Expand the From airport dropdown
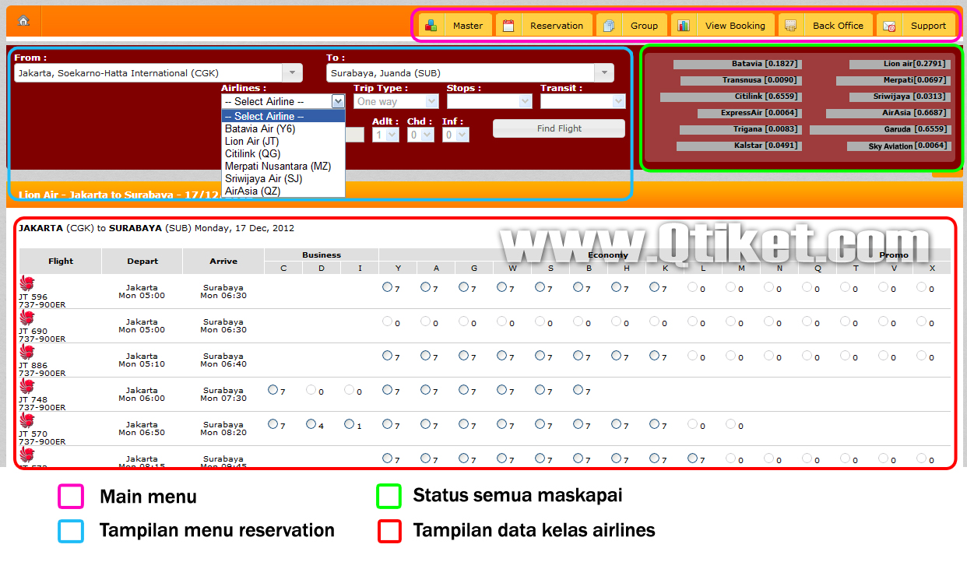This screenshot has height=562, width=967. click(x=292, y=73)
